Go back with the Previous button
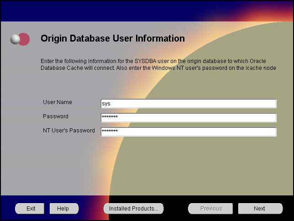The height and width of the screenshot is (221, 294). coord(210,208)
